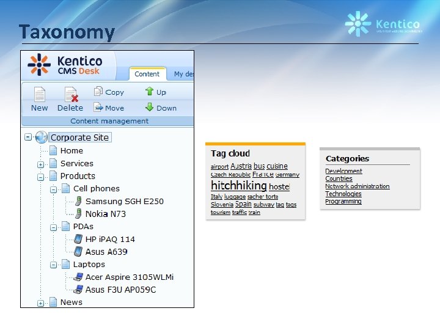This screenshot has height=330, width=440.
Task: Click the Nokia N73 phone icon
Action: (78, 214)
